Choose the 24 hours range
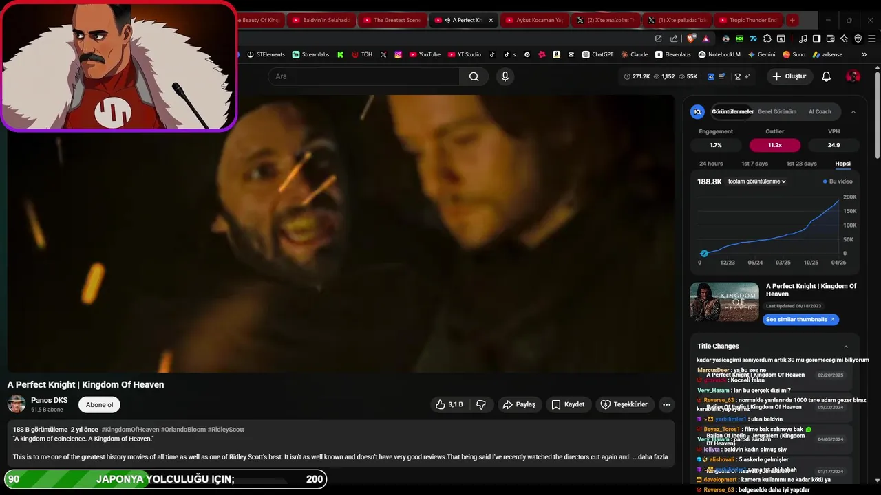The image size is (881, 495). click(711, 164)
